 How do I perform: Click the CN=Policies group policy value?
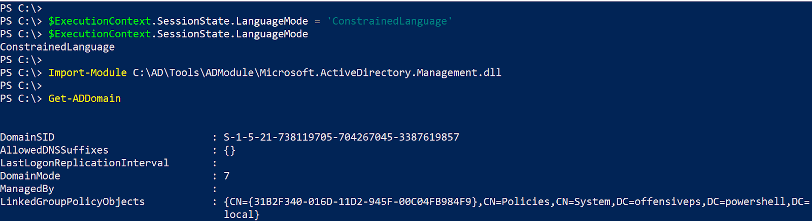click(516, 202)
